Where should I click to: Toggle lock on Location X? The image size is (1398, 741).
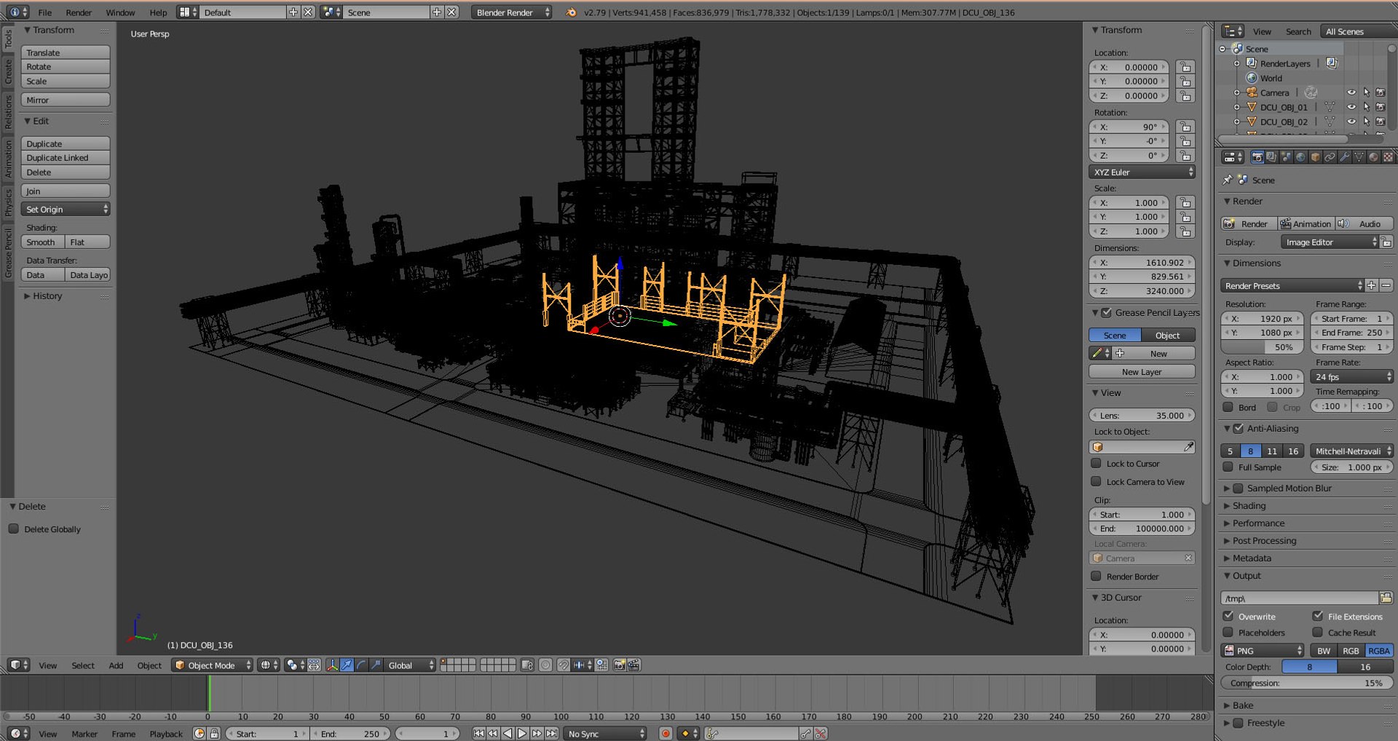point(1185,67)
